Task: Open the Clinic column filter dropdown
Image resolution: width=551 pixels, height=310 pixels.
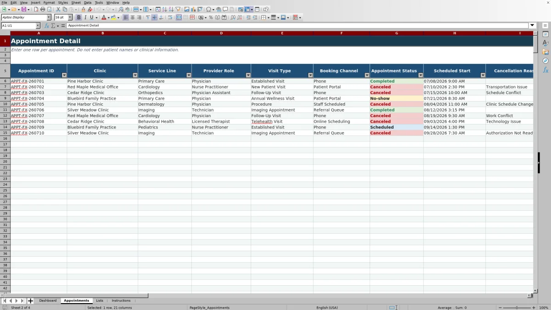Action: pos(135,75)
